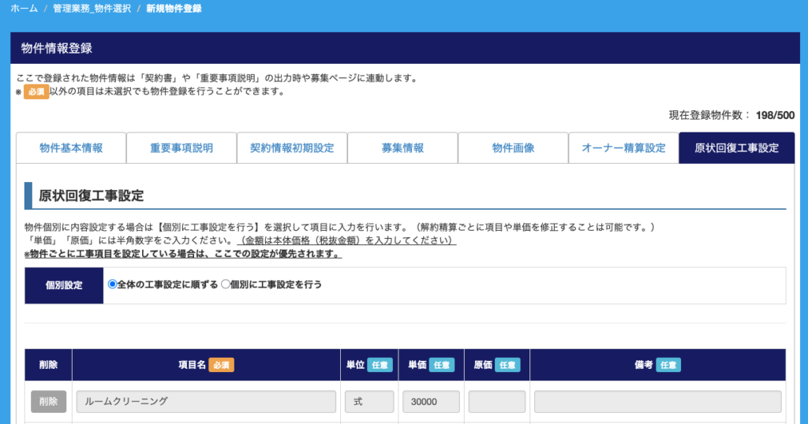Click the 必須 badge beside 項目名 header
Viewport: 808px width, 424px height.
pyautogui.click(x=221, y=365)
